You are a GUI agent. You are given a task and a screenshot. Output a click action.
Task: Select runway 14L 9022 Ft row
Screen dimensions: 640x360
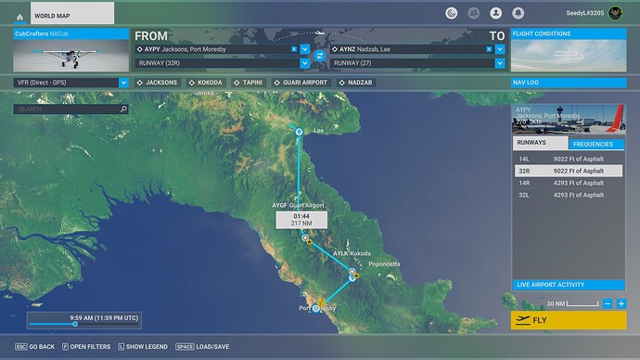(x=569, y=159)
